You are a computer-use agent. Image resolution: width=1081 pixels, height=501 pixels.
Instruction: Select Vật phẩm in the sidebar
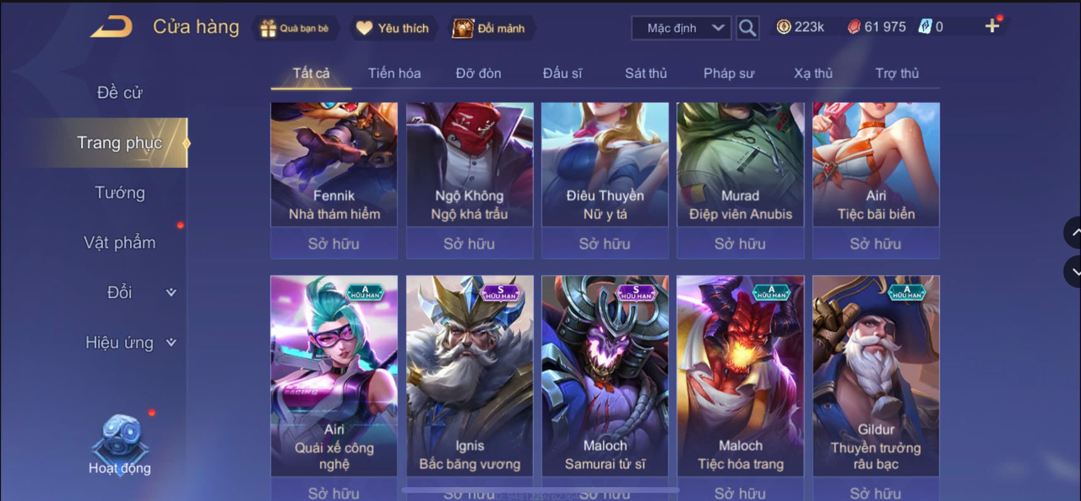[119, 243]
